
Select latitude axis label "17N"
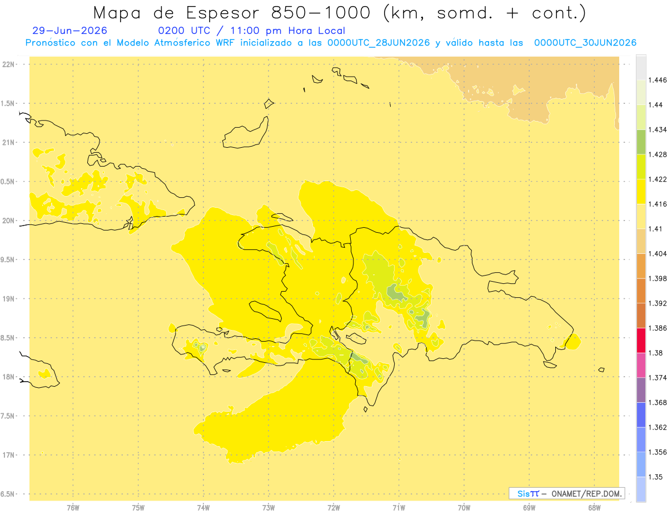point(9,455)
